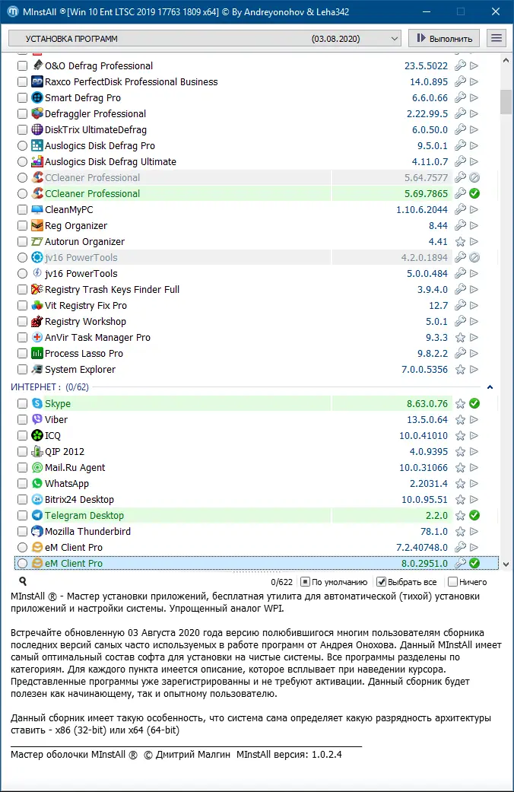
Task: Click the Defraggler Professional app icon
Action: coord(37,113)
